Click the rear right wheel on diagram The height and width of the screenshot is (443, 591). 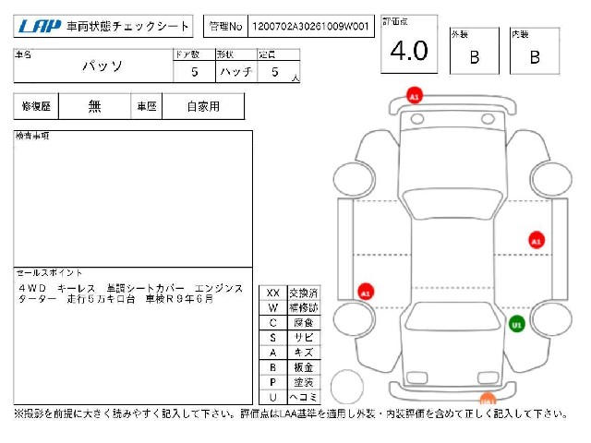pyautogui.click(x=550, y=318)
